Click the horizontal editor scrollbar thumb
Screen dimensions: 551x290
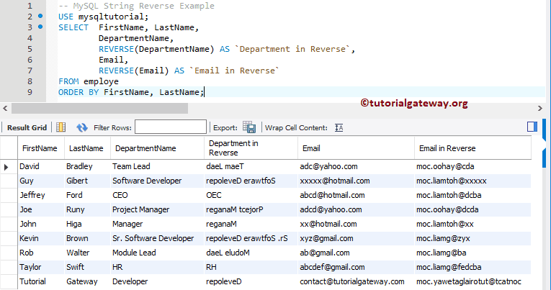click(101, 108)
